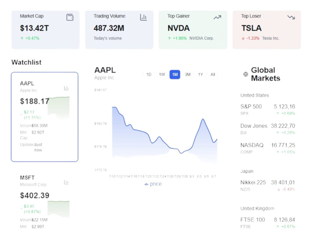Click the NVDA Top Gainer card
314x235 pixels.
pos(193,30)
